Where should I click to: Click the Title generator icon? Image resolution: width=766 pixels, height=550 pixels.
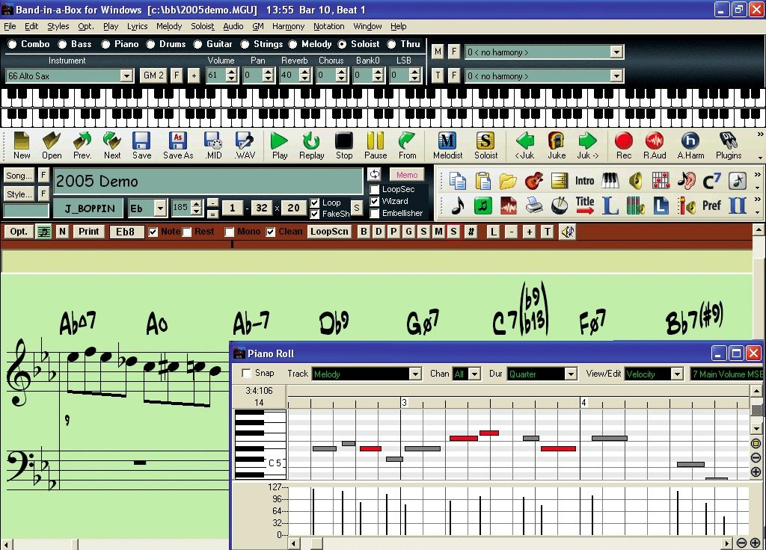click(x=585, y=206)
